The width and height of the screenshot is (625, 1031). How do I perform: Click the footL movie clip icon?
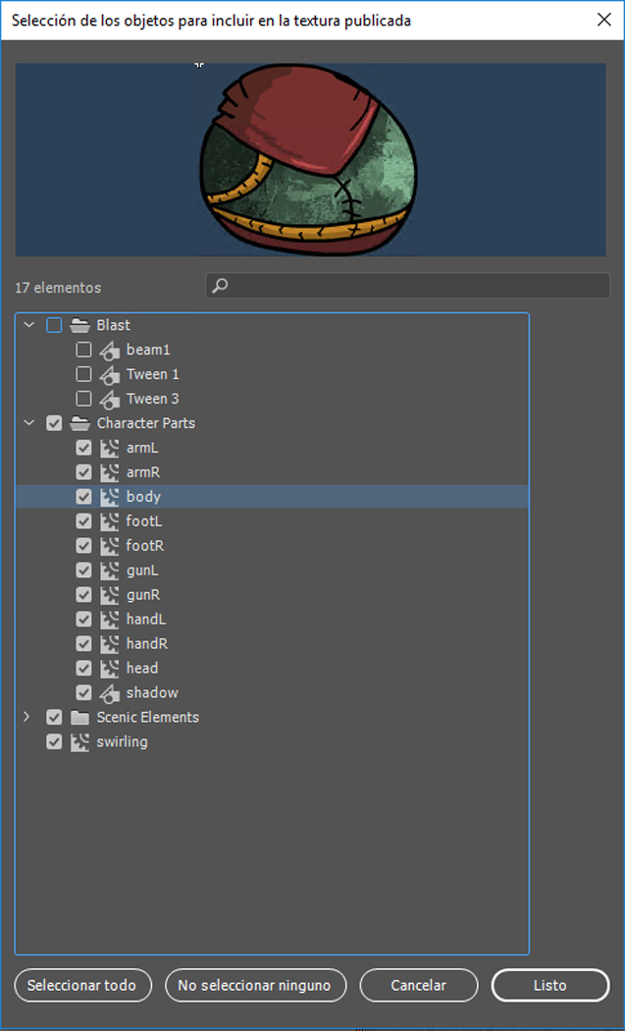pyautogui.click(x=109, y=521)
